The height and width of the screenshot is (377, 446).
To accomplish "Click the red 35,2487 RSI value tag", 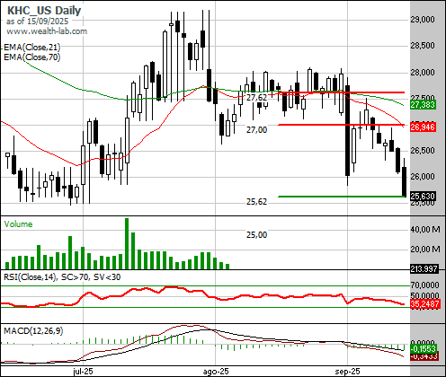I will tap(424, 304).
